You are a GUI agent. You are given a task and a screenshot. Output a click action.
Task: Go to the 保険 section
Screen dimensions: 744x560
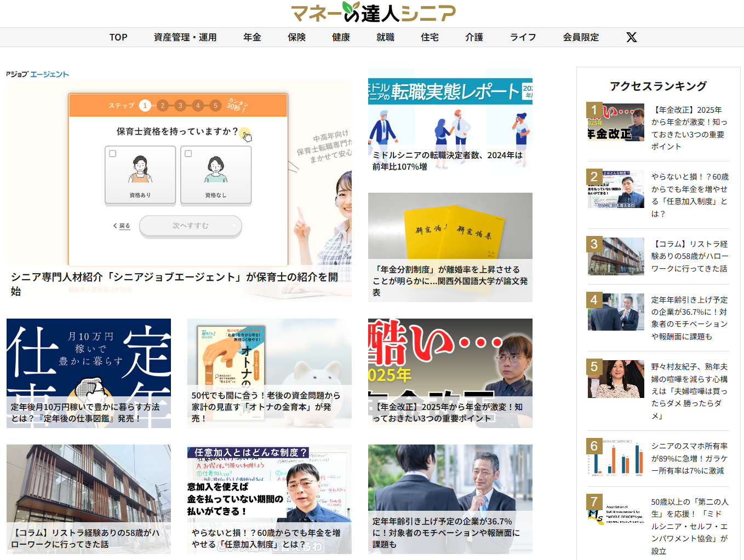296,37
